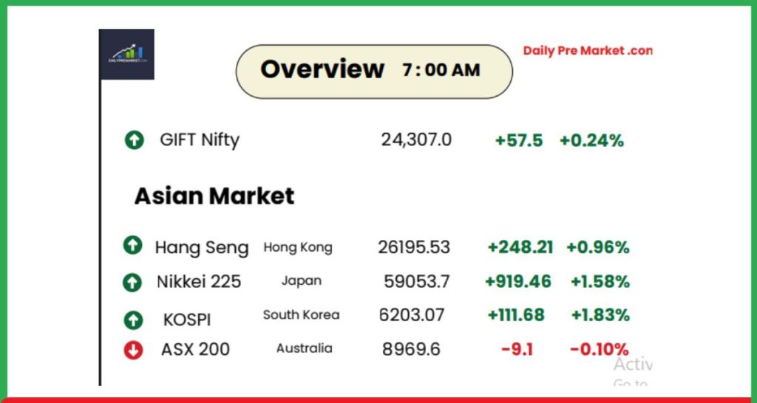Viewport: 757px width, 403px height.
Task: Click the South Korea country label
Action: tap(301, 315)
